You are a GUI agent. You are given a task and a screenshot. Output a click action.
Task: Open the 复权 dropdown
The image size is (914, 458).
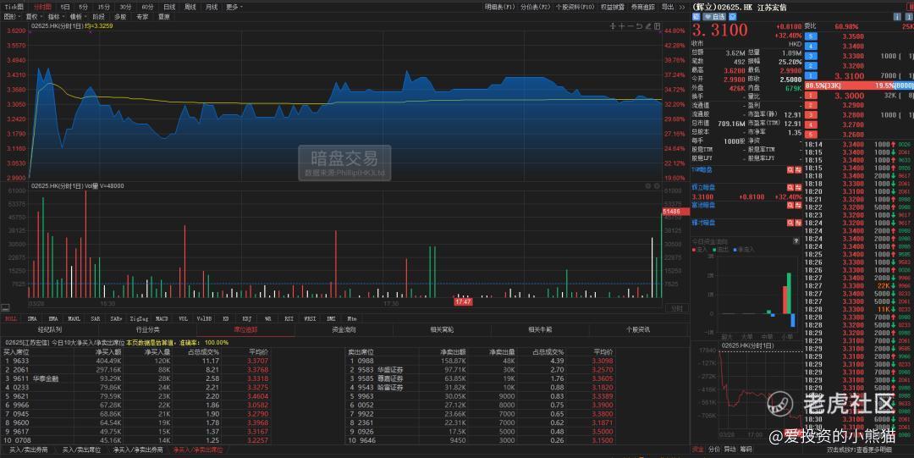click(33, 17)
